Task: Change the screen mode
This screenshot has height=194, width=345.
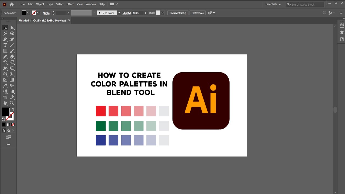Action: 8,137
